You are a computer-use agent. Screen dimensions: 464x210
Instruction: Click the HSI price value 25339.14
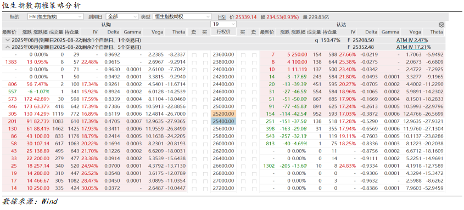pos(245,17)
